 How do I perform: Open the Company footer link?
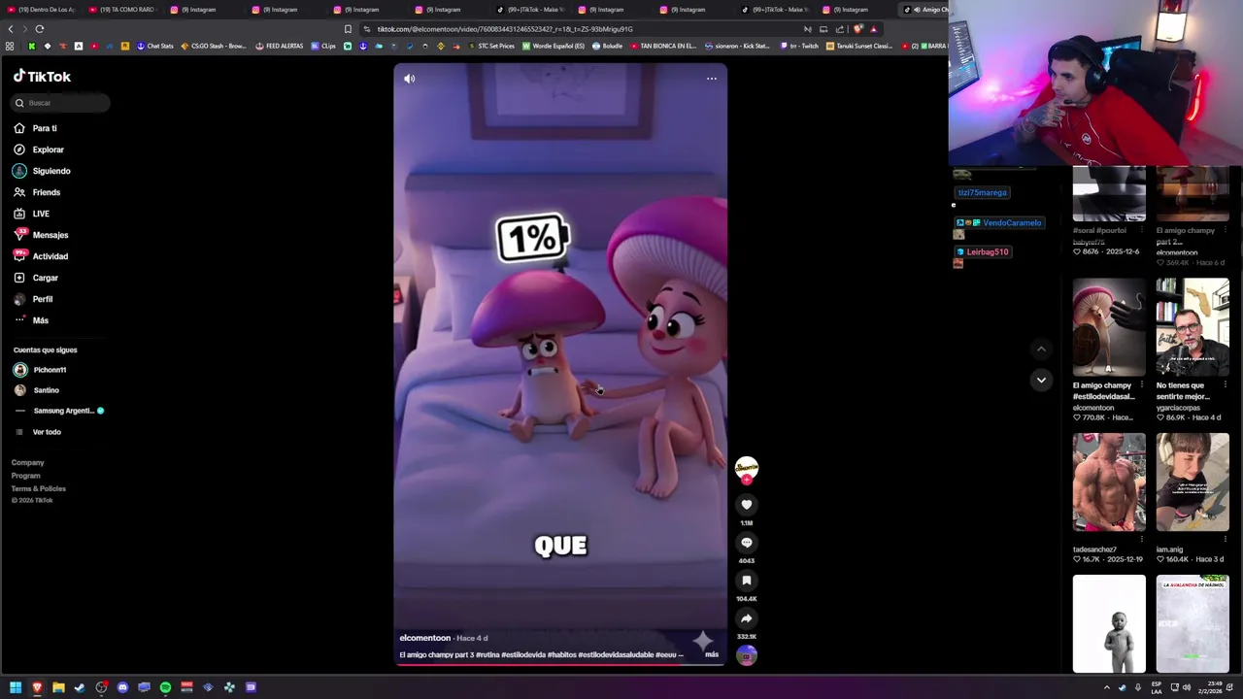27,463
